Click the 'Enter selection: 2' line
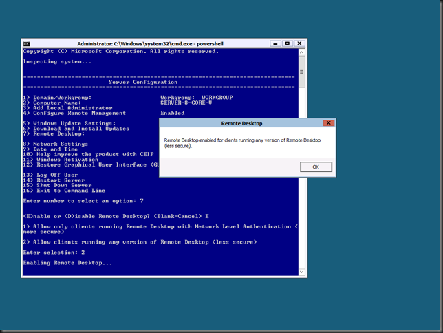443x333 pixels. click(54, 253)
